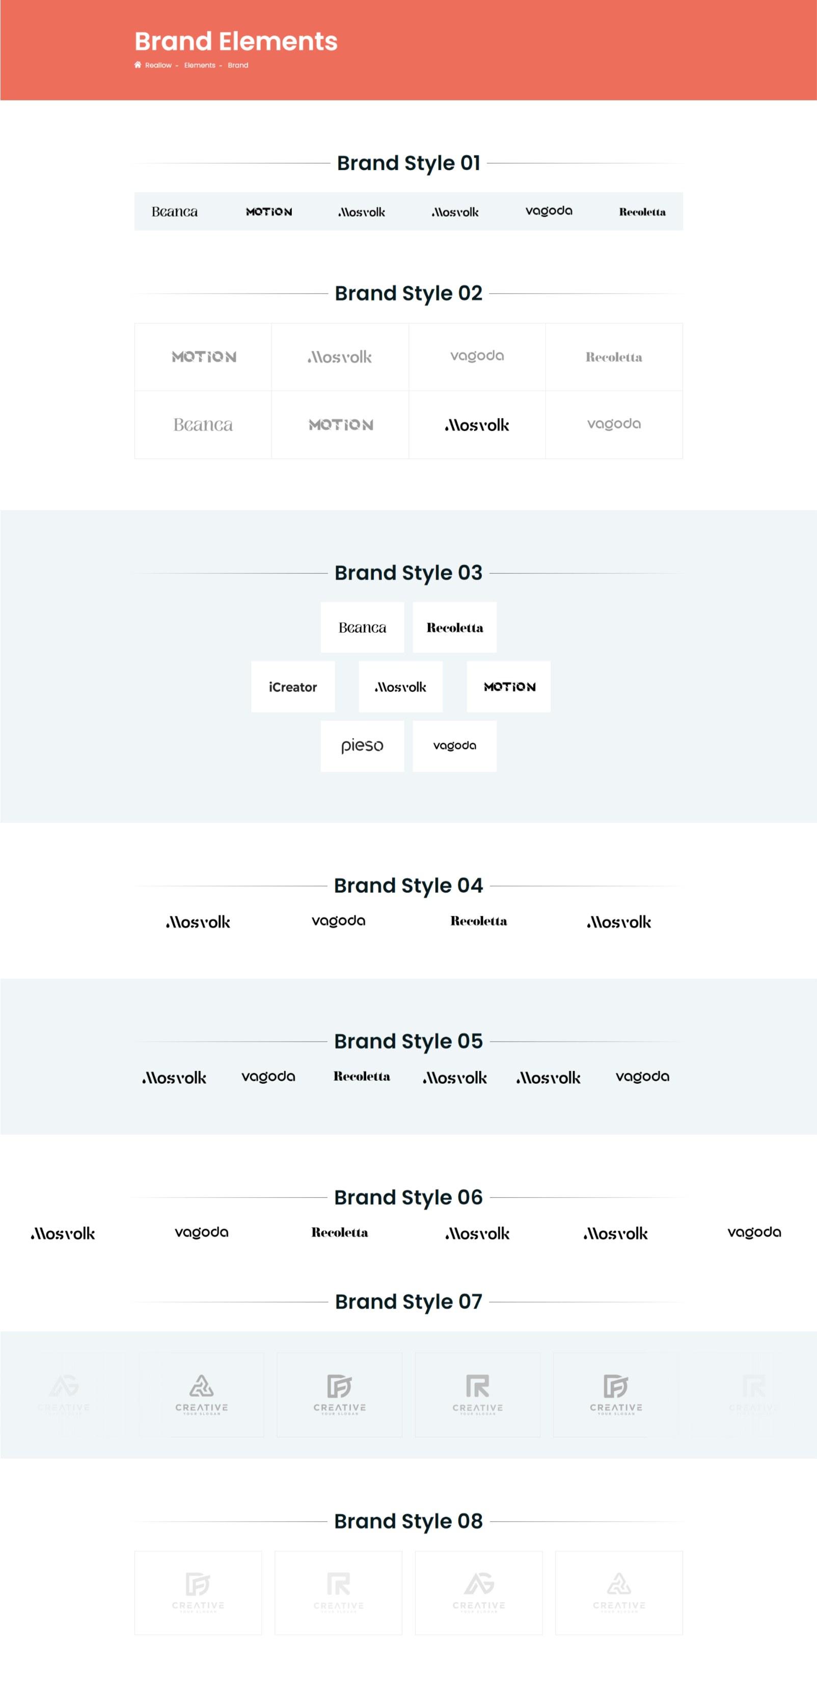
Task: Click Beanca logo in Brand Style 01
Action: (x=175, y=211)
